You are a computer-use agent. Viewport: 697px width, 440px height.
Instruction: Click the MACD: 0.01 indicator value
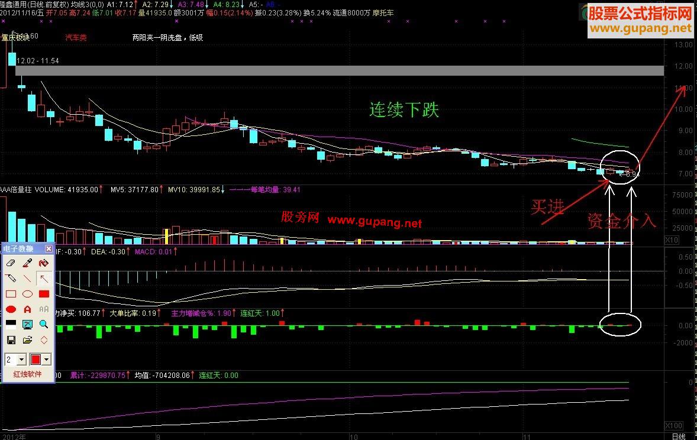point(153,251)
